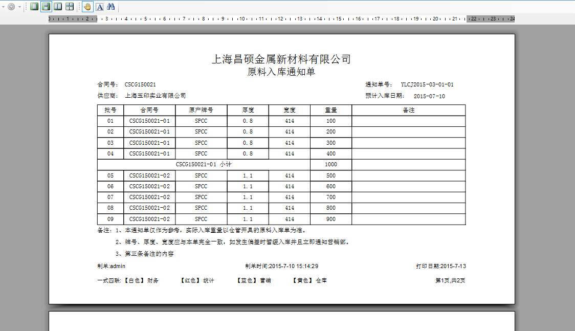
Task: Switch to multi-page grid view
Action: click(x=69, y=6)
